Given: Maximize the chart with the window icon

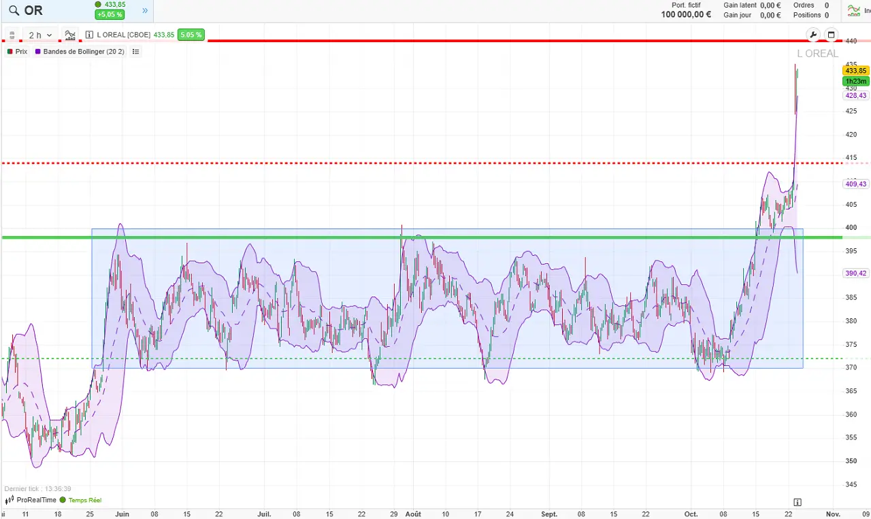Looking at the screenshot, I should pyautogui.click(x=831, y=35).
